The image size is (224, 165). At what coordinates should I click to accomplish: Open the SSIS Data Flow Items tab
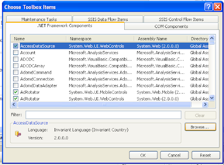tap(108, 19)
